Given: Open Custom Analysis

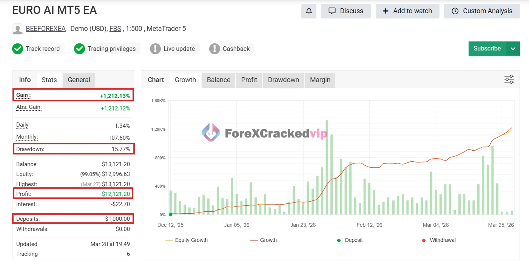Looking at the screenshot, I should pyautogui.click(x=482, y=11).
